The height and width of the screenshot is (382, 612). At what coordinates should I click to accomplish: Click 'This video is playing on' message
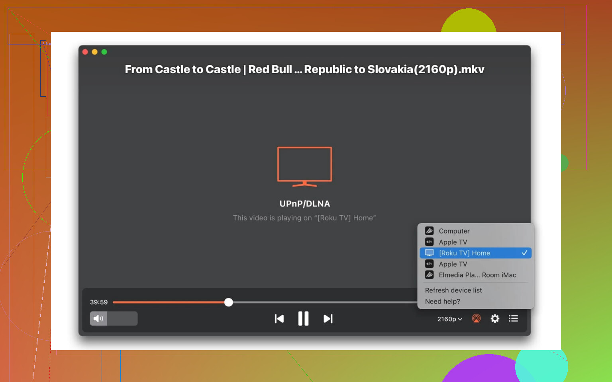click(304, 218)
